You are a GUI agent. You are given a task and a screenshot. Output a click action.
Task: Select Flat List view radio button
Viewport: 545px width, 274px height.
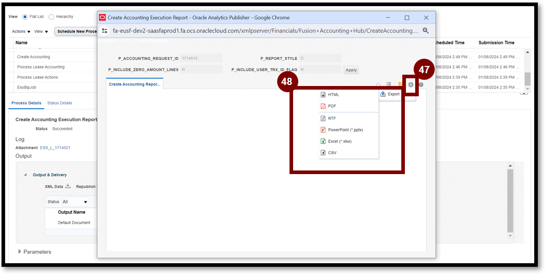pos(25,16)
